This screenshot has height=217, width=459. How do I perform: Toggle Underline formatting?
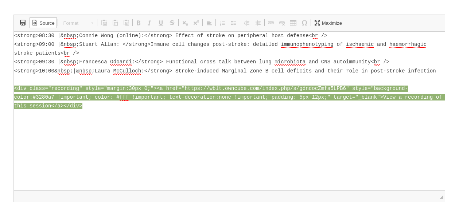pyautogui.click(x=161, y=23)
